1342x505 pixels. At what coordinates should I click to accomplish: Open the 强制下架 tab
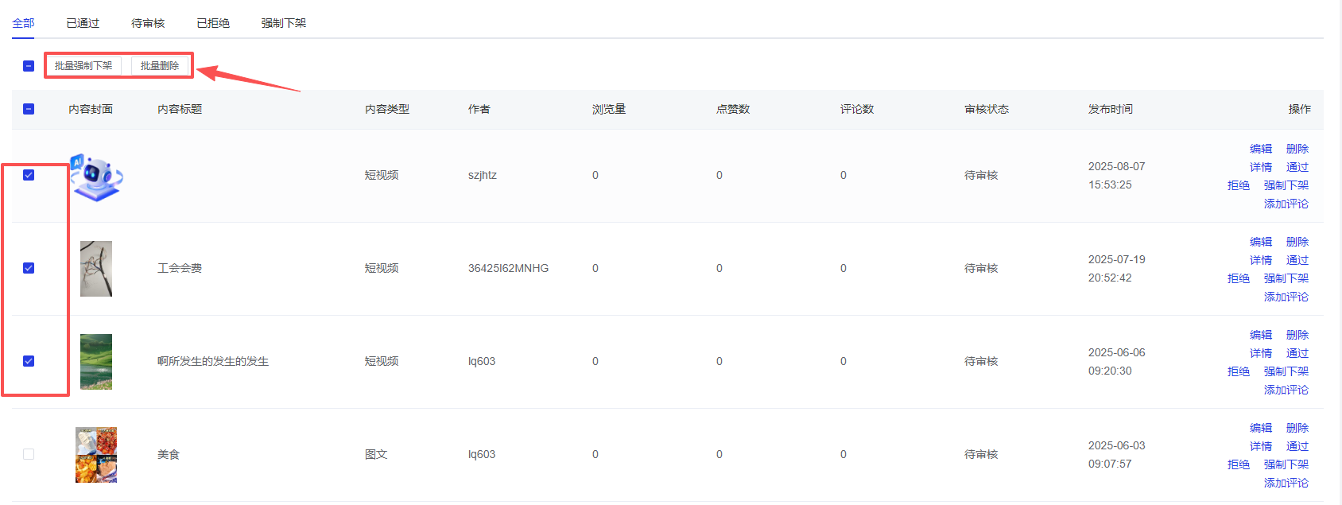284,23
